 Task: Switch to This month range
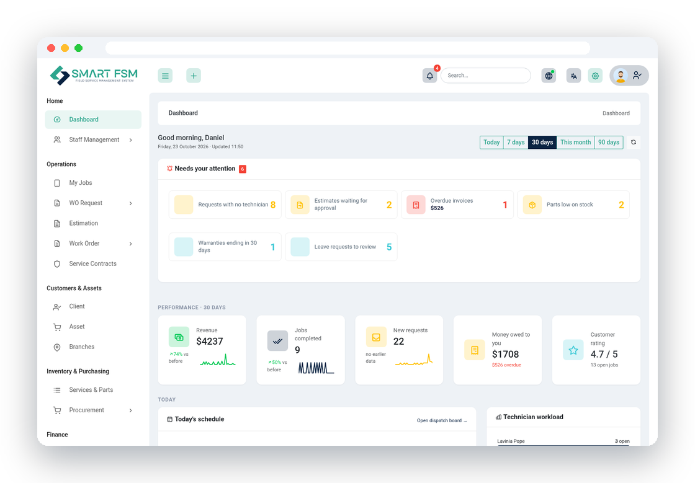(575, 142)
